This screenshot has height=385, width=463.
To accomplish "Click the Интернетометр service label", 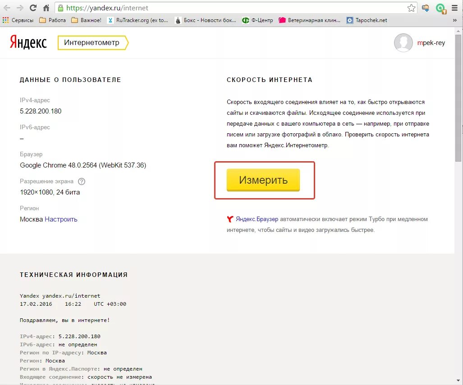I will (x=93, y=42).
